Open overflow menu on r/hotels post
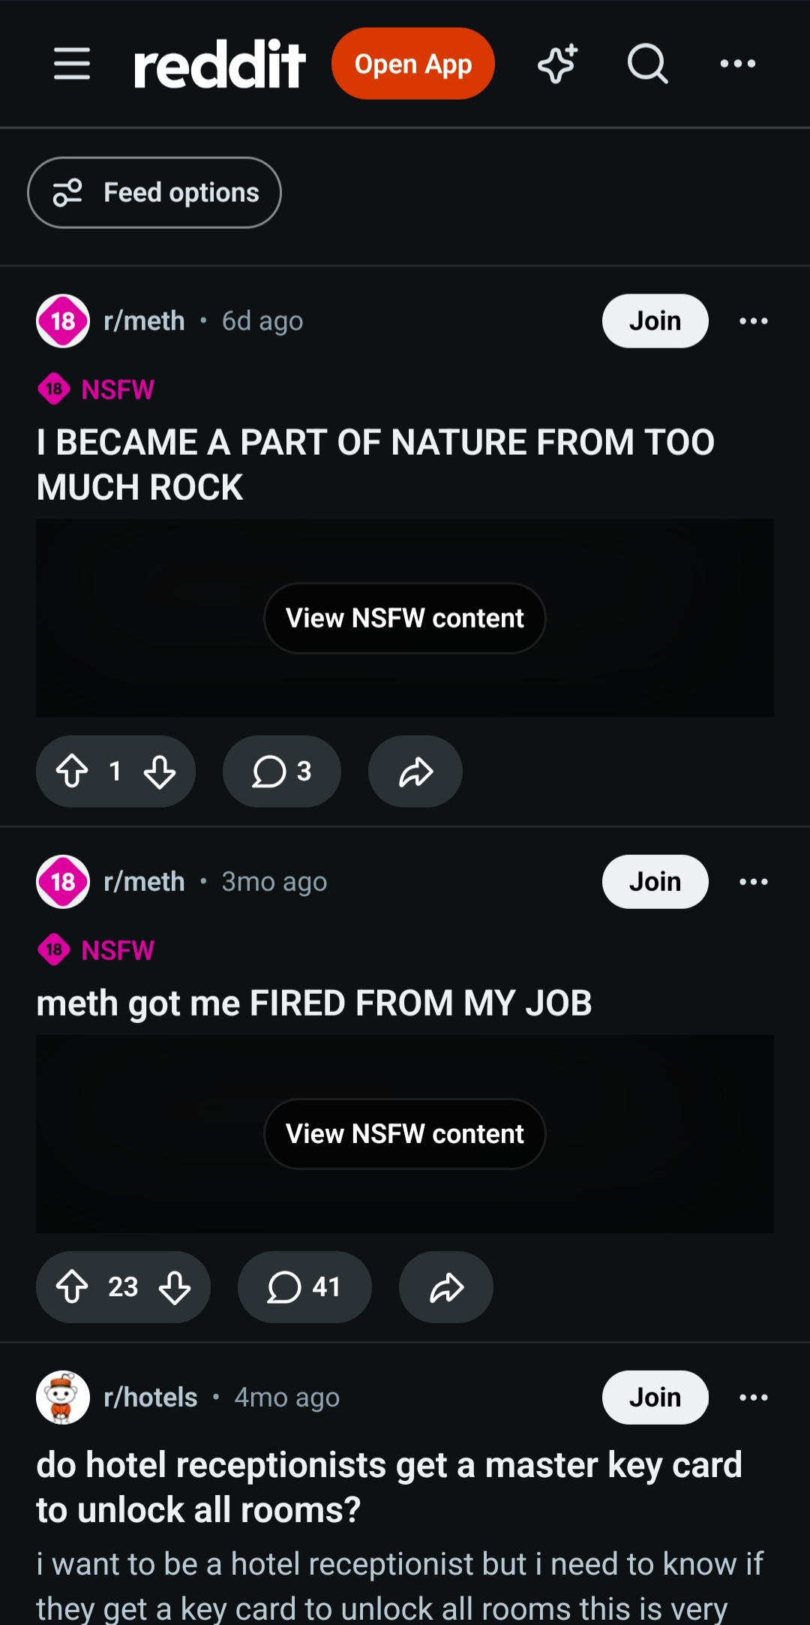 click(754, 1398)
